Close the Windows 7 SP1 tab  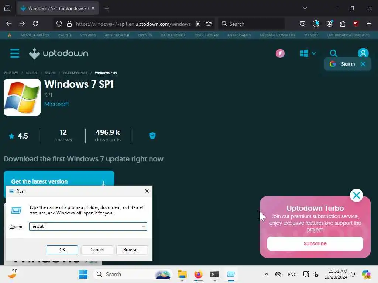(93, 8)
